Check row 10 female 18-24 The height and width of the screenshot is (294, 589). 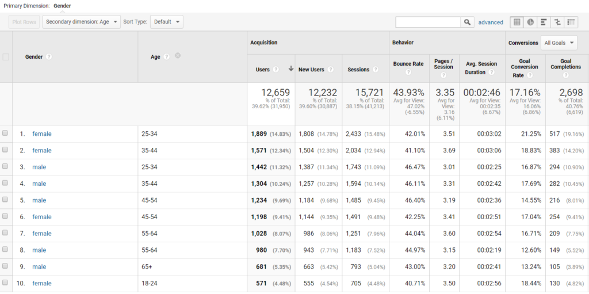(x=5, y=282)
